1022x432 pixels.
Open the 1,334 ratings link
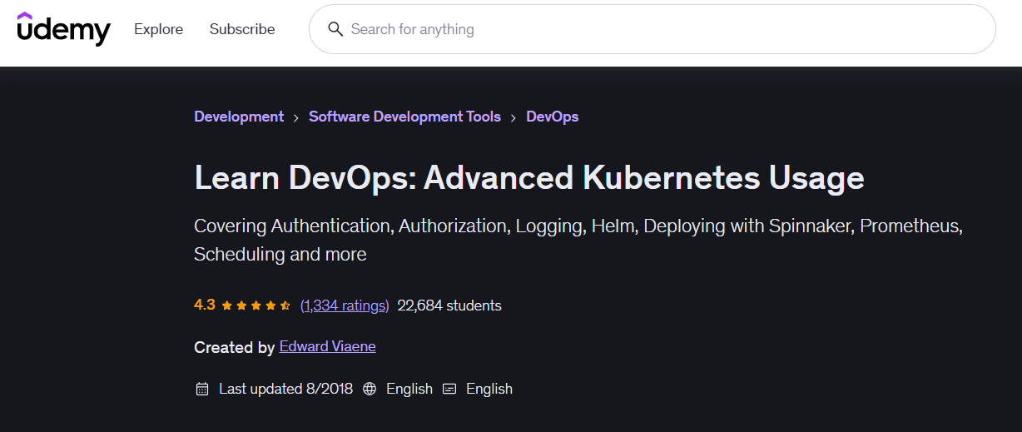(x=345, y=305)
